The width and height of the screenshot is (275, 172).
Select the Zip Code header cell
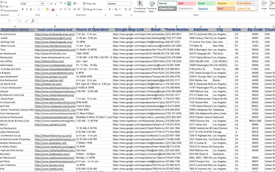coord(255,30)
